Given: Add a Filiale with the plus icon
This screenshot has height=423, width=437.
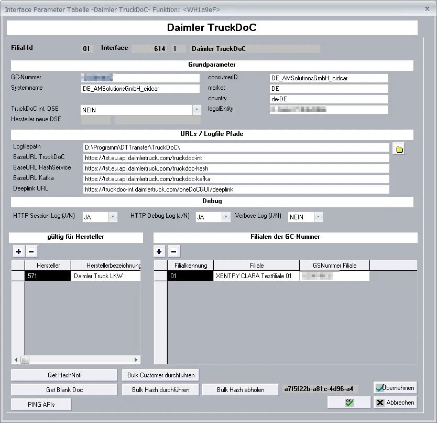Looking at the screenshot, I should point(159,251).
